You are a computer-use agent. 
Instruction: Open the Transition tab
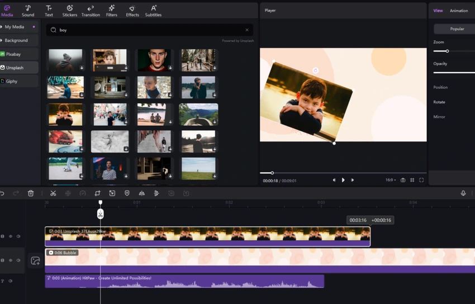click(x=91, y=11)
